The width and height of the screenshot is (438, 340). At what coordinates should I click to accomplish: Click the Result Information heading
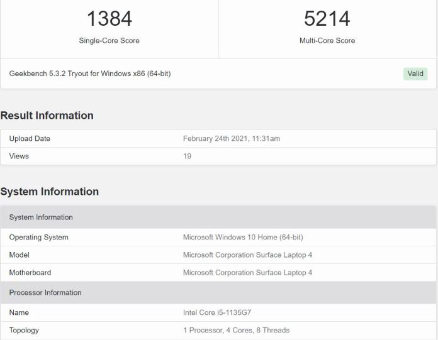[47, 116]
